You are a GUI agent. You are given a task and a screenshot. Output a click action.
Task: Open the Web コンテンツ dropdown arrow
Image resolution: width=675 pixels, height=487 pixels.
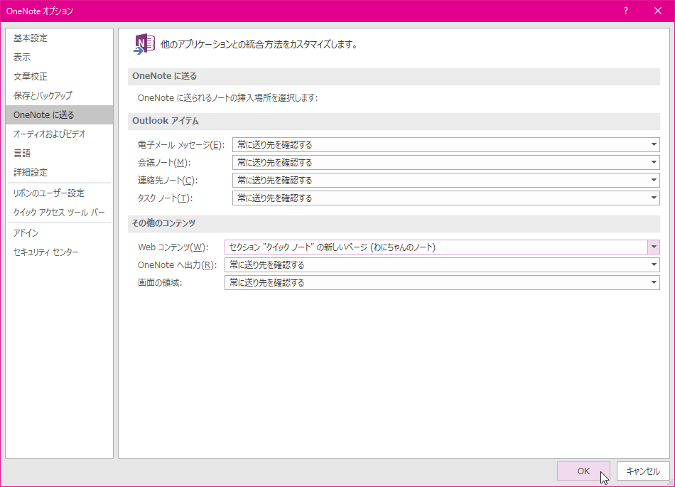(654, 247)
